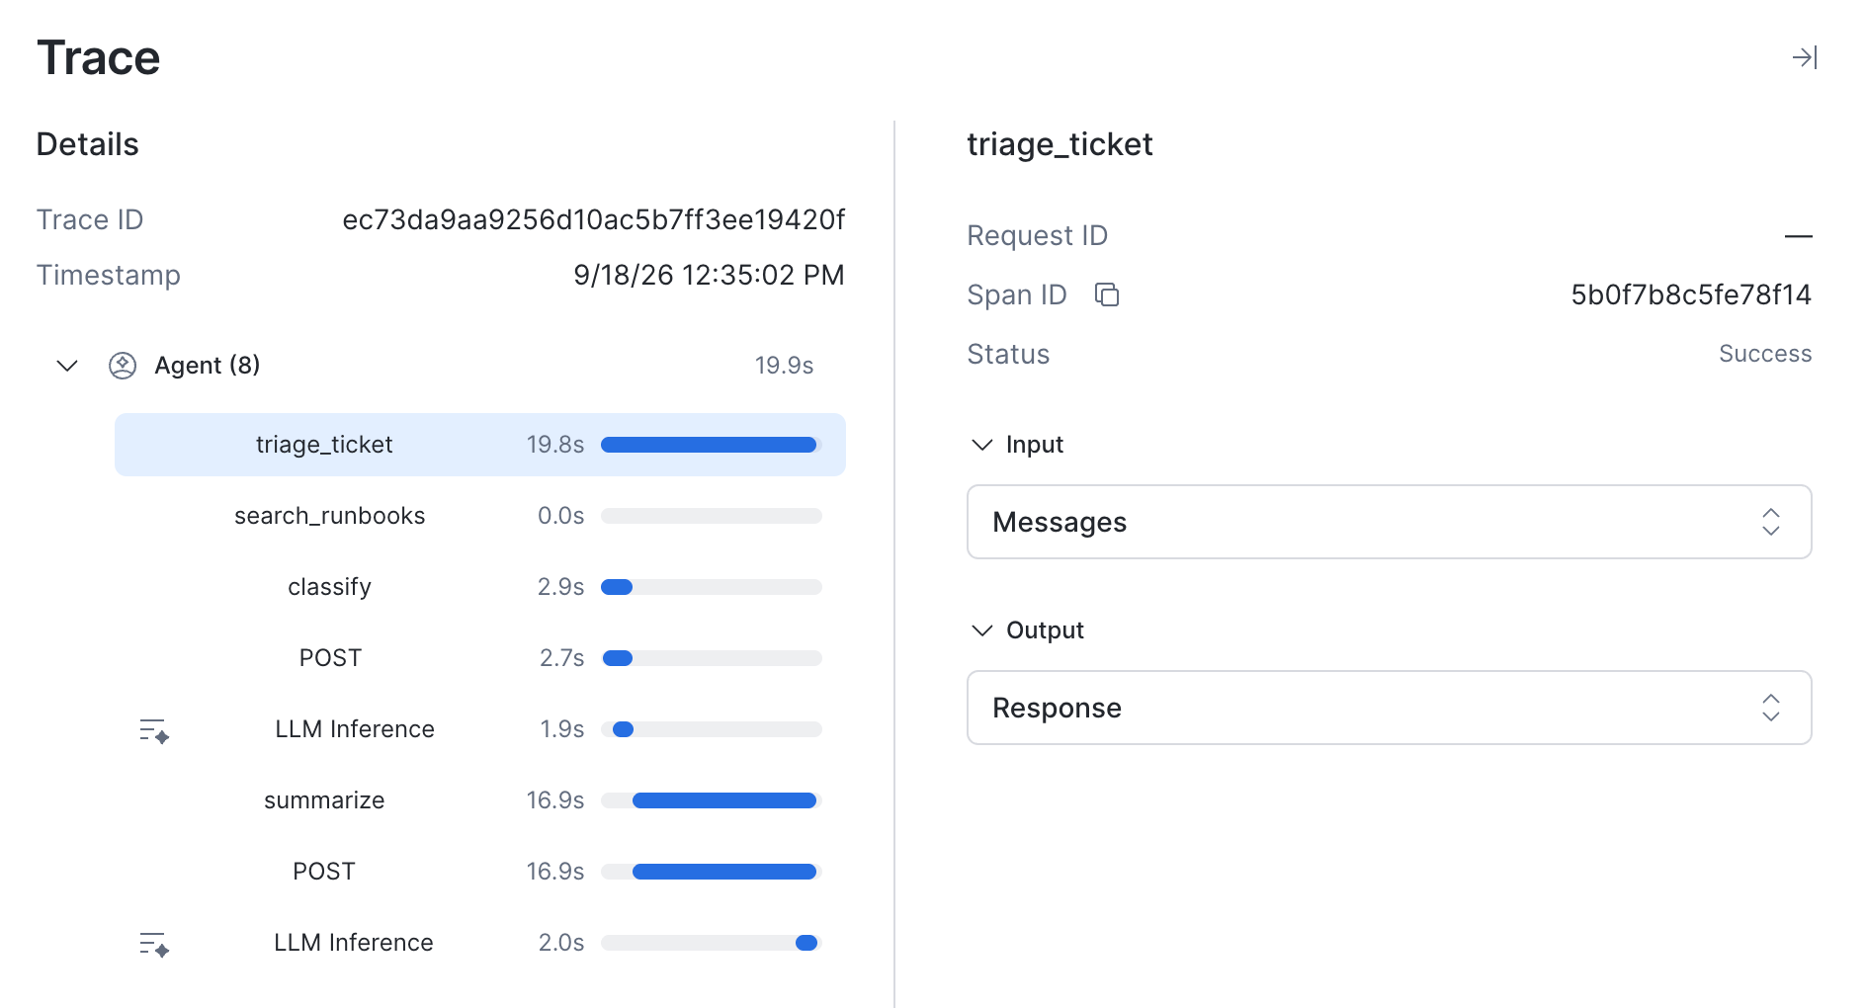Select the search_runbooks span
Screen dimensions: 1866x1008
click(x=480, y=516)
